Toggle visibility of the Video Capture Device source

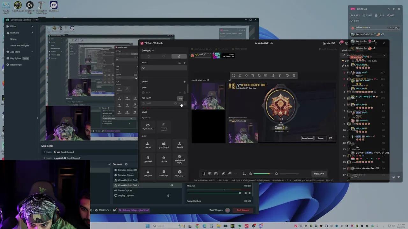pos(172,185)
